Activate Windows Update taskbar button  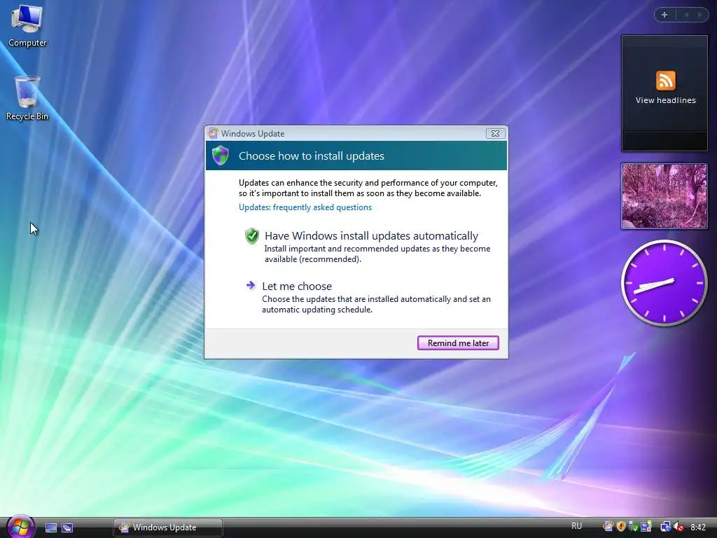tap(168, 527)
